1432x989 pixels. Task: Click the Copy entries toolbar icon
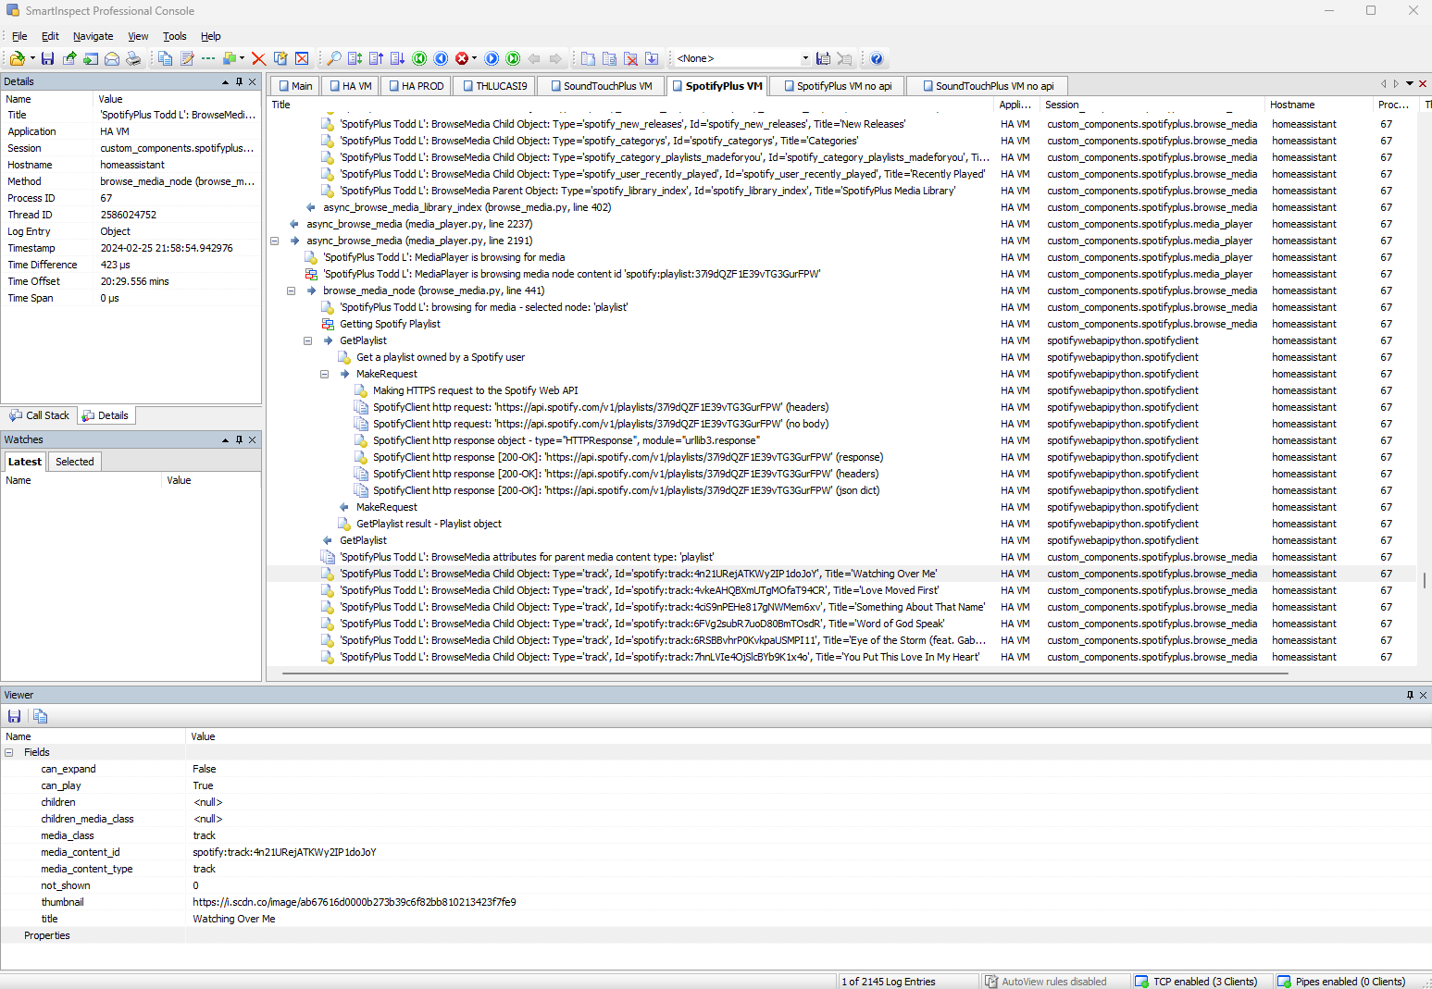coord(165,58)
